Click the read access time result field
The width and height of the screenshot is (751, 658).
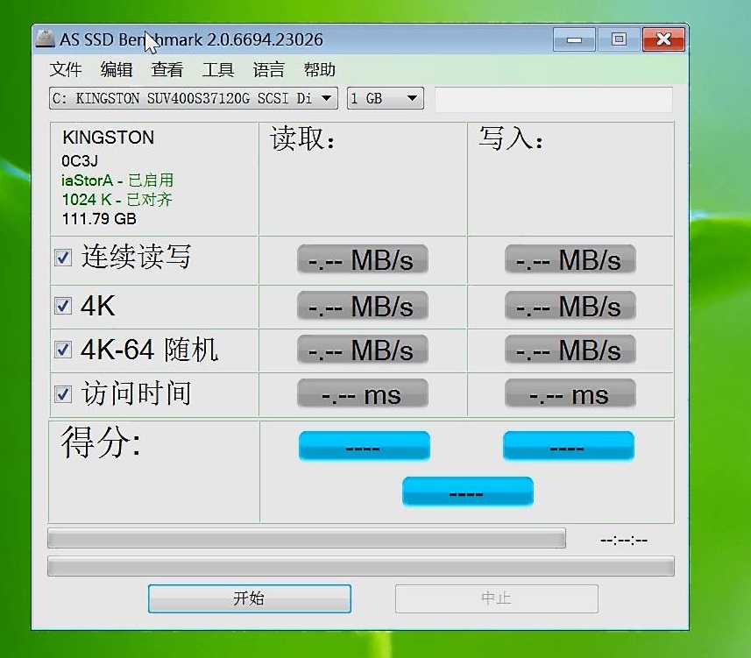362,394
